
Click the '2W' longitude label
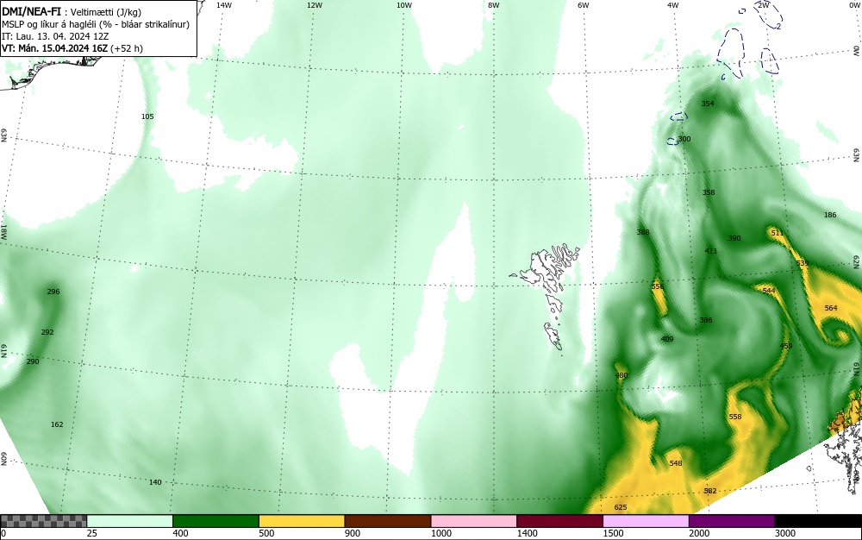tap(763, 5)
